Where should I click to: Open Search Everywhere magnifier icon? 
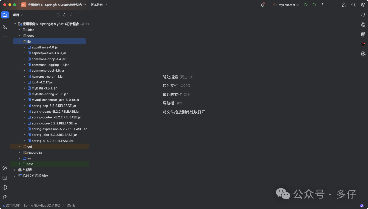click(353, 5)
